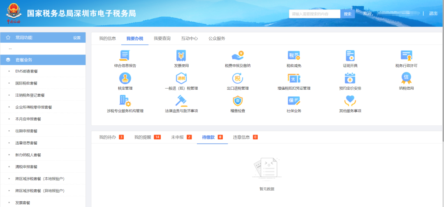
Task: Click the 退出 logout link
Action: tap(433, 13)
